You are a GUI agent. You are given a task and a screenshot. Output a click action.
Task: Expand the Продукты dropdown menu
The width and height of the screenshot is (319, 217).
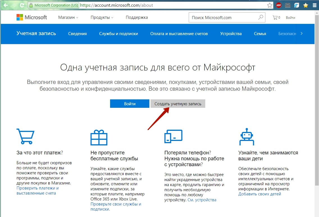click(x=102, y=17)
